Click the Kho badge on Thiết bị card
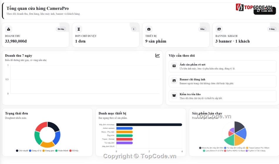 tap(202, 29)
